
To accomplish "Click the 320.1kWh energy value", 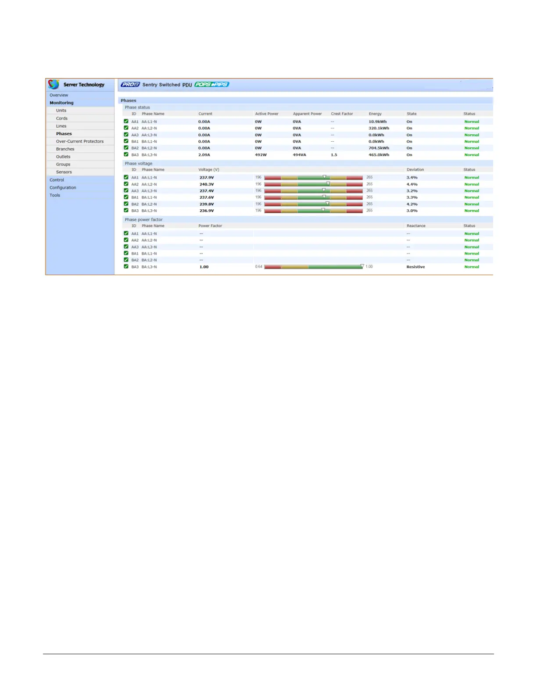I will point(379,128).
